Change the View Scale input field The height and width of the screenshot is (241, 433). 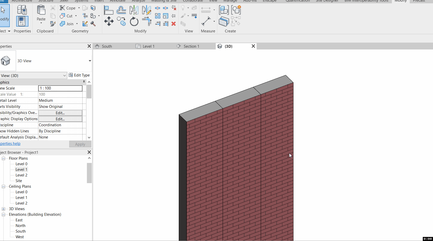click(x=60, y=88)
